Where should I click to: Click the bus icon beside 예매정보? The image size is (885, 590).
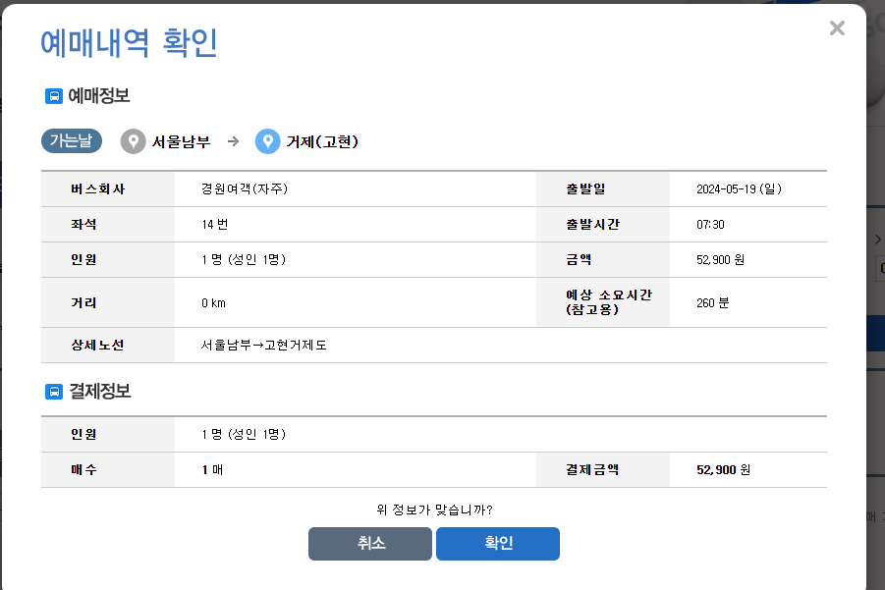tap(54, 96)
